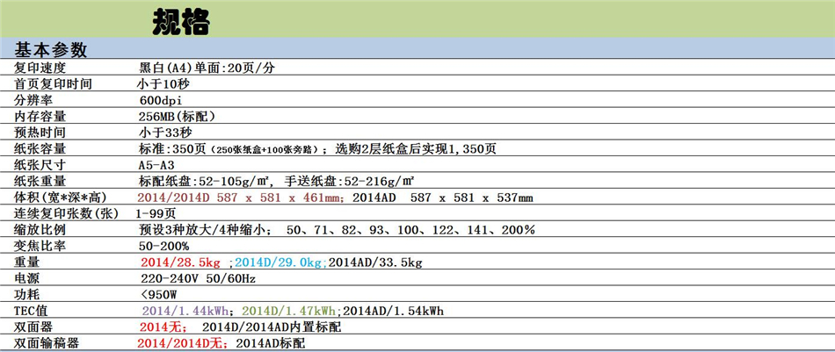The image size is (835, 352).
Task: Select the 2014AD/1.54kWh value
Action: tap(394, 311)
